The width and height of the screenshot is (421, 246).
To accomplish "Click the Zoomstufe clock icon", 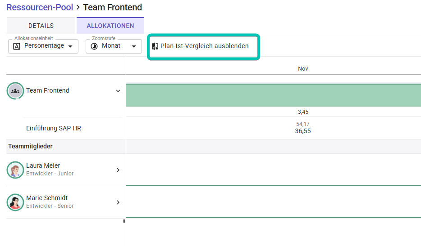I will point(94,46).
